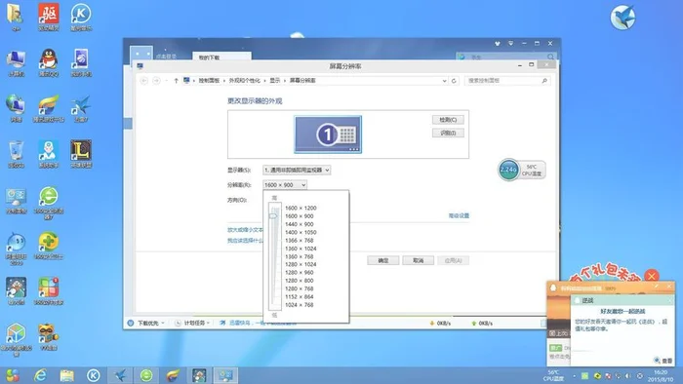Viewport: 683px width, 384px height.
Task: Click the Up arrow in navigation bar
Action: tap(176, 81)
